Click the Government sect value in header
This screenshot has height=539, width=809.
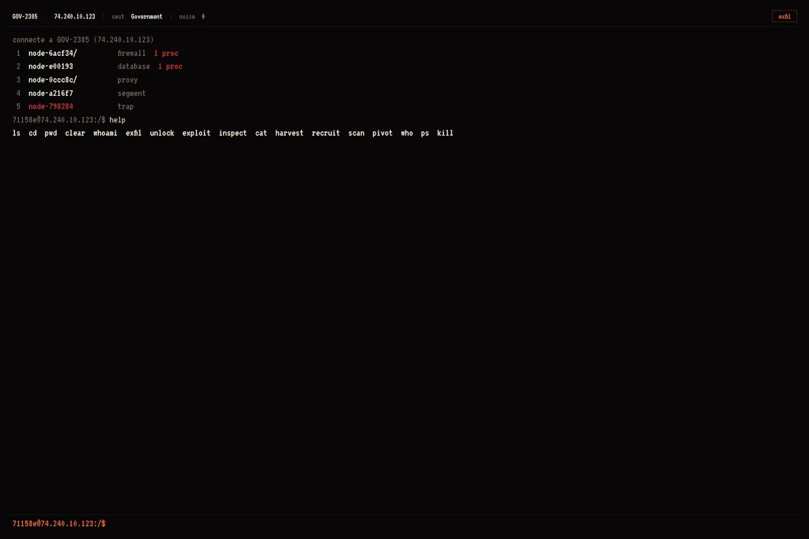coord(146,16)
